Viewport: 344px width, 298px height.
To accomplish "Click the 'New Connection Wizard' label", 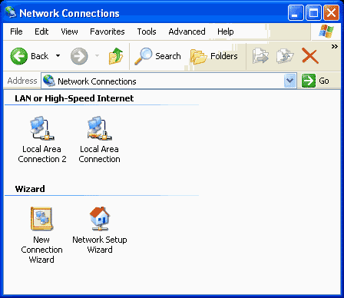I will 41,250.
